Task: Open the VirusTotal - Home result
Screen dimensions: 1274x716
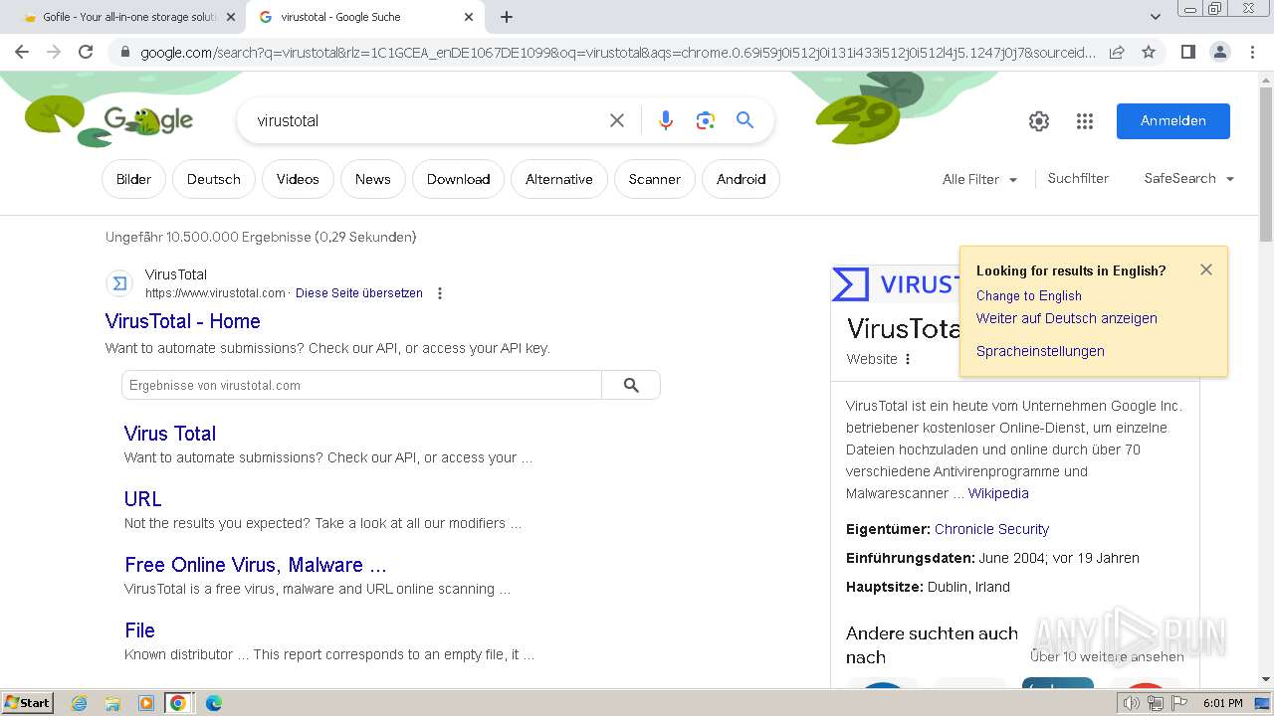Action: (183, 321)
